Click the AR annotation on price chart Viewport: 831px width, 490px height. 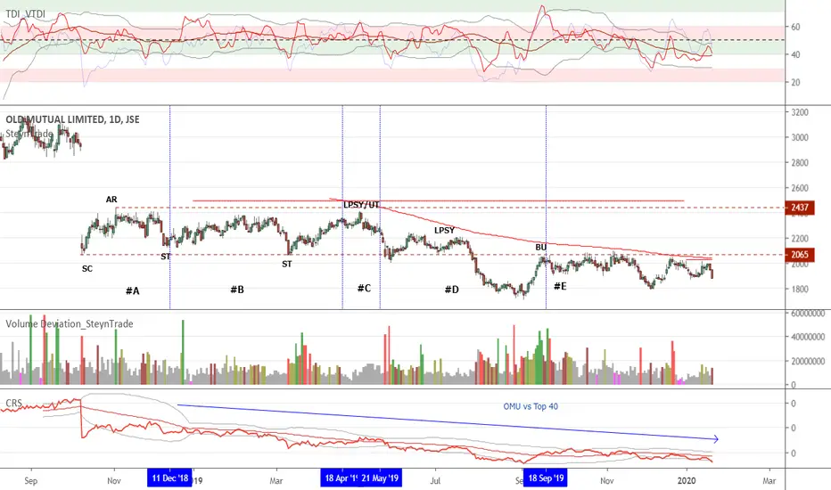tap(111, 200)
